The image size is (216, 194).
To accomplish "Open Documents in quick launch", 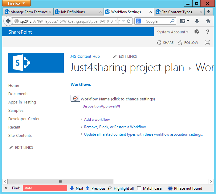I will point(18,94).
